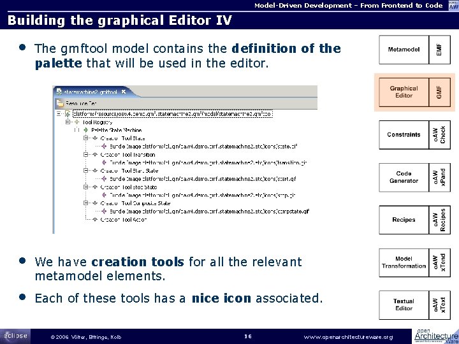Image resolution: width=459 pixels, height=344 pixels.
Task: Click the Code Generator box
Action: 404,177
